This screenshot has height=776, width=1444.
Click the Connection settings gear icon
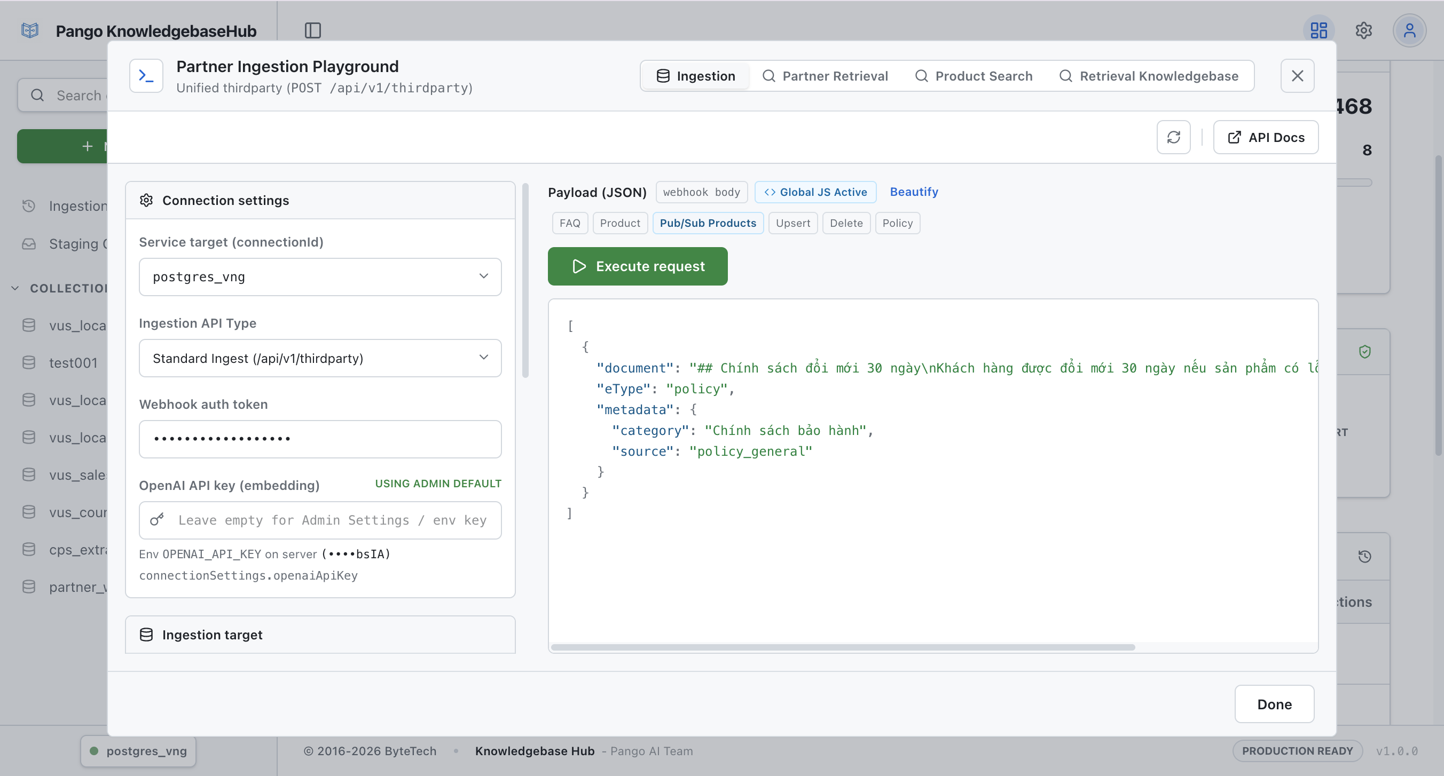click(146, 200)
